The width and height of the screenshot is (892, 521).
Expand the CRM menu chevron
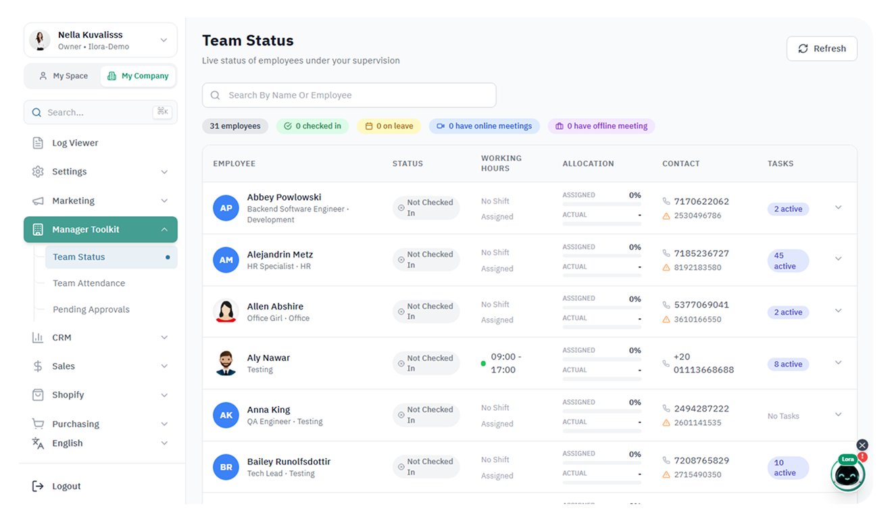164,337
